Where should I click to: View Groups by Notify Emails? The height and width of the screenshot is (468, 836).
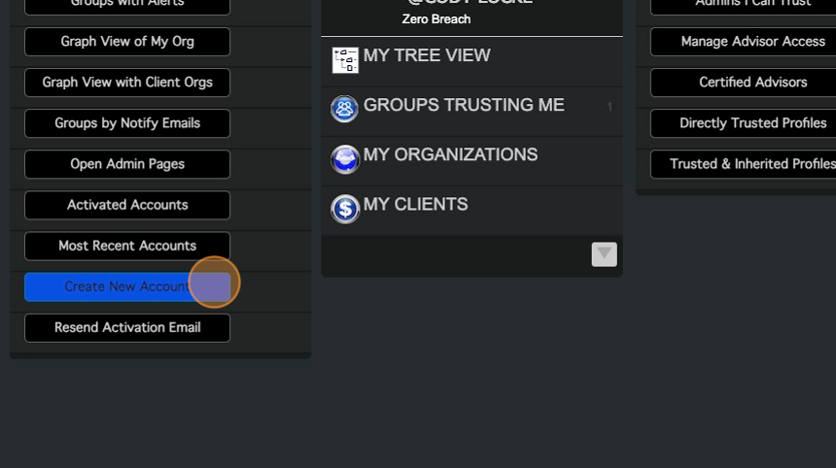coord(127,123)
